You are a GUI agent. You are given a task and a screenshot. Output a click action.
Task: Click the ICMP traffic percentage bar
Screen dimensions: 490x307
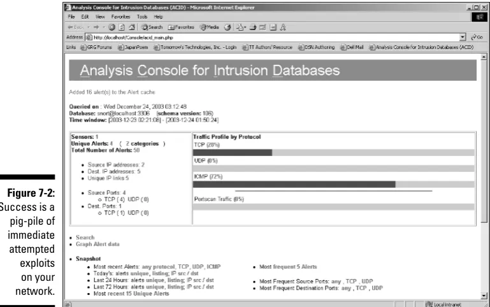[333, 184]
